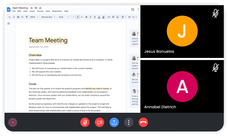Open the Edit menu
Viewport: 229px width, 136px height.
[19, 11]
